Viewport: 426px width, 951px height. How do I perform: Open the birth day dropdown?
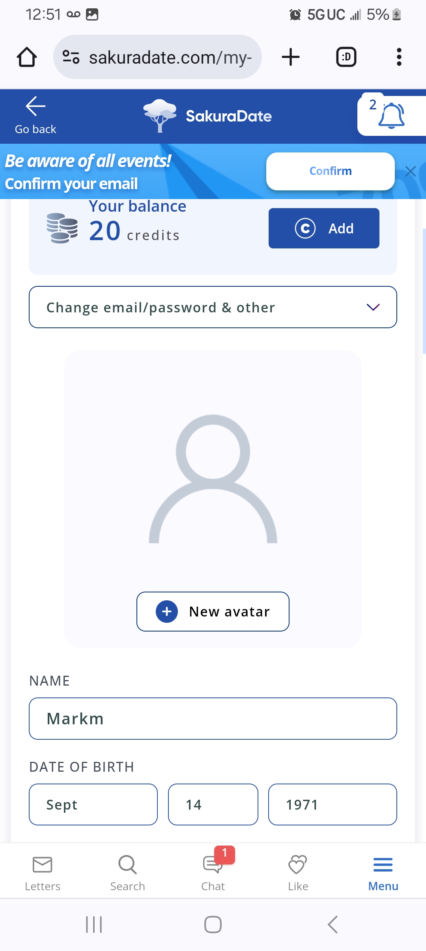pyautogui.click(x=213, y=804)
